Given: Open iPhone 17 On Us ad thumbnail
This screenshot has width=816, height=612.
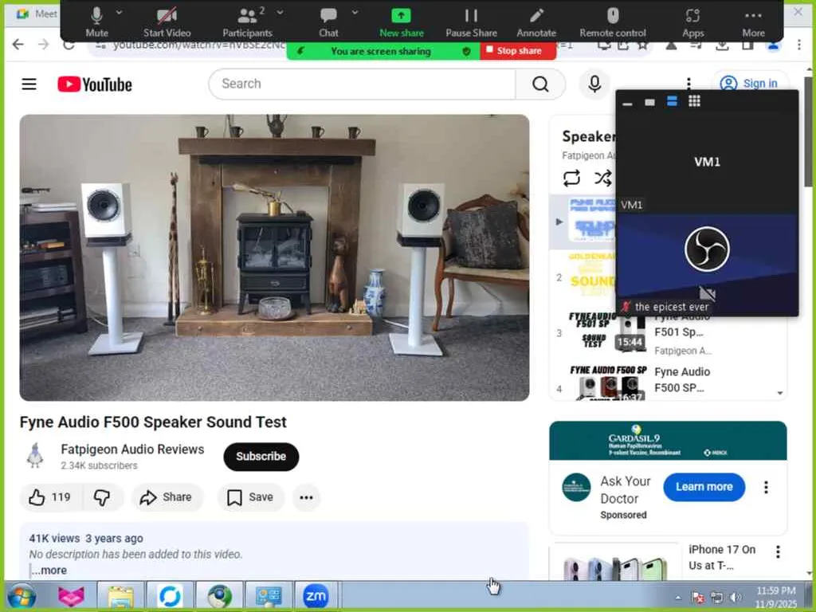Looking at the screenshot, I should coord(615,562).
